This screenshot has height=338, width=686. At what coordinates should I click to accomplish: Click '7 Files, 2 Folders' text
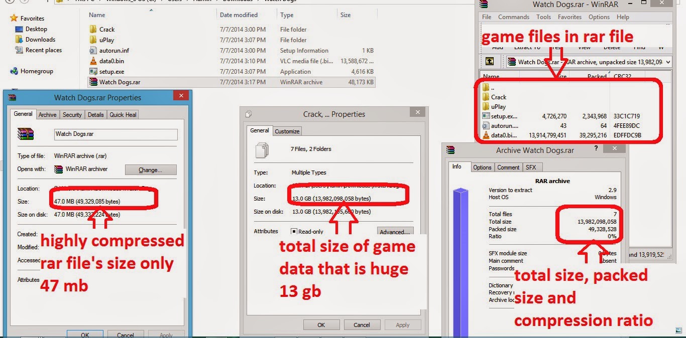click(x=311, y=149)
